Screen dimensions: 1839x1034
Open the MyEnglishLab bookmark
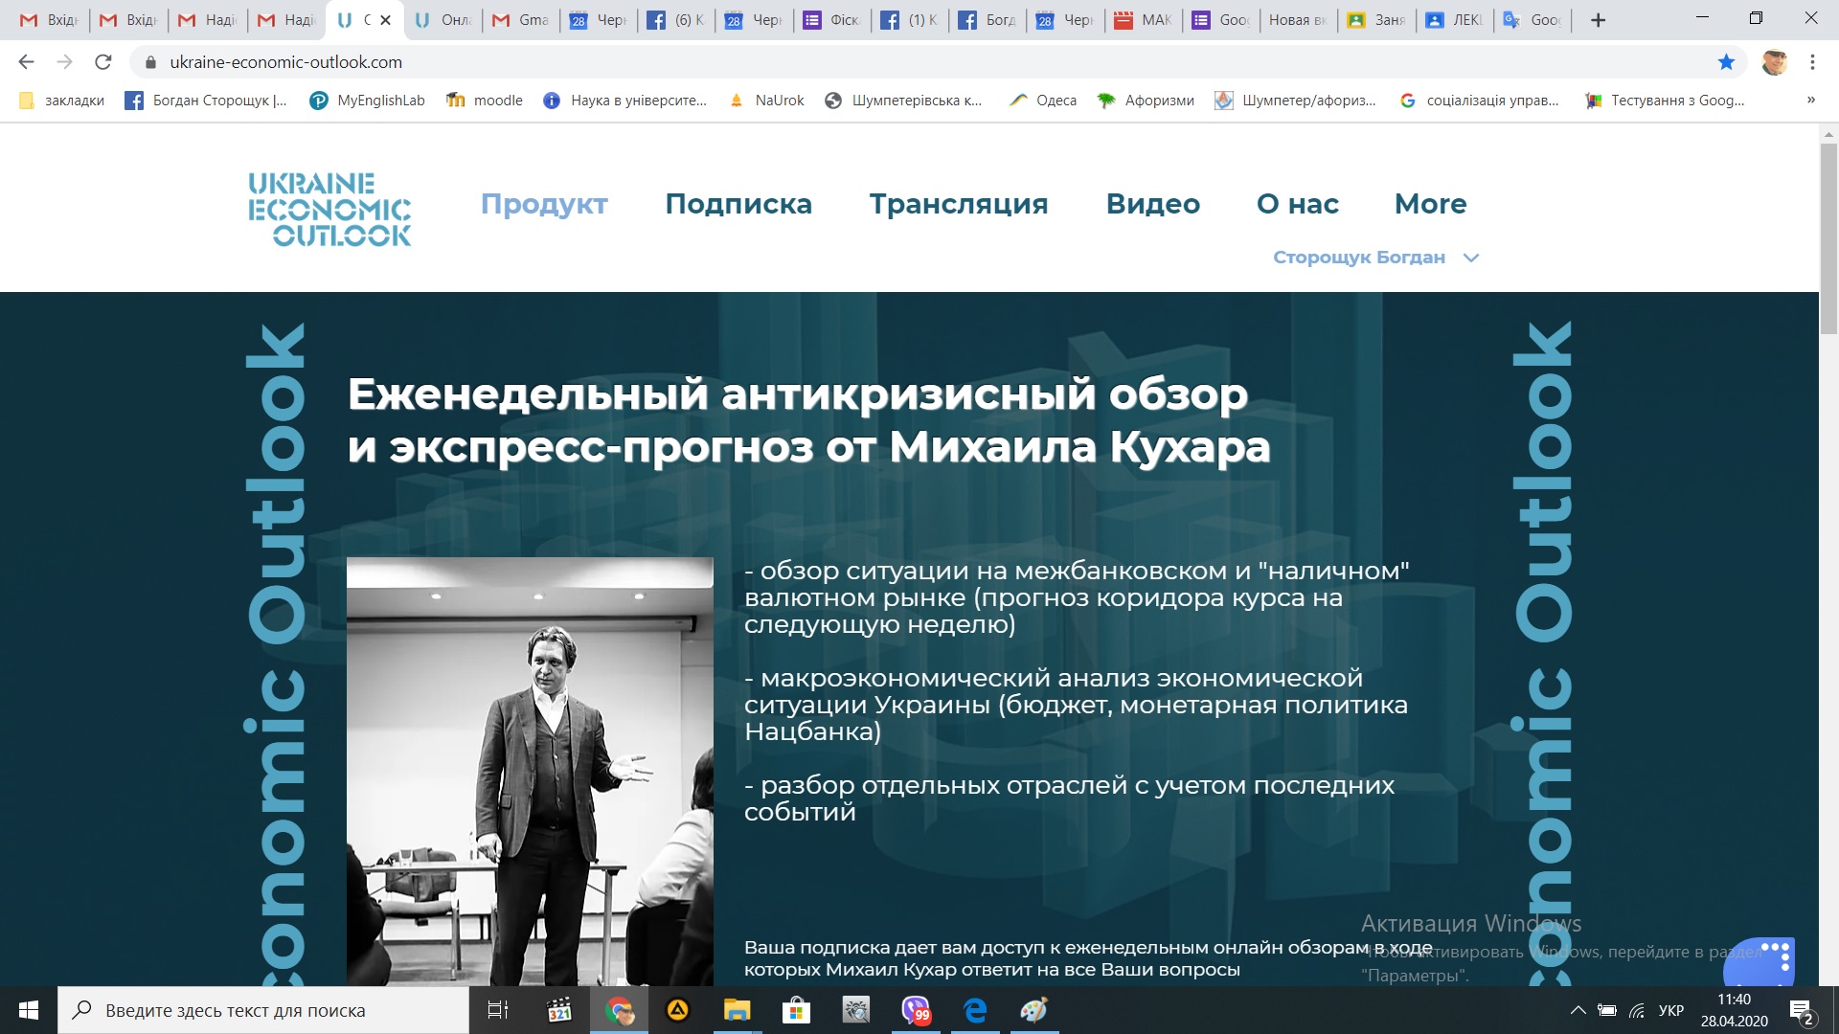(x=367, y=101)
